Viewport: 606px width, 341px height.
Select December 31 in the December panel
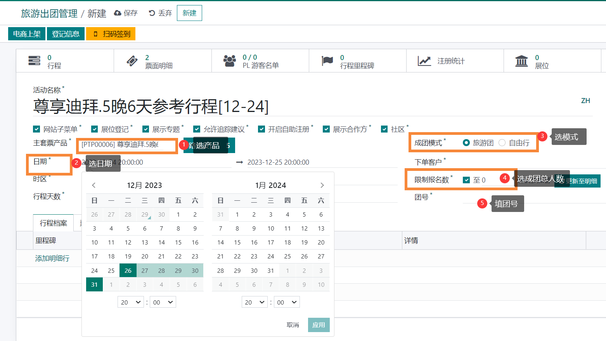(x=94, y=284)
